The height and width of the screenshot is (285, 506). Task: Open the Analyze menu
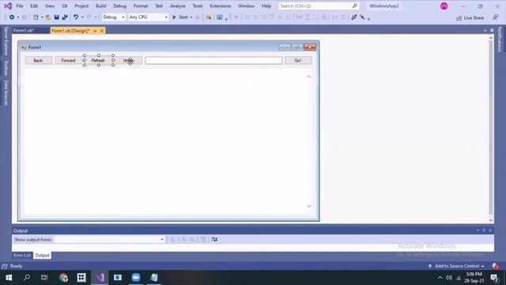pos(178,6)
